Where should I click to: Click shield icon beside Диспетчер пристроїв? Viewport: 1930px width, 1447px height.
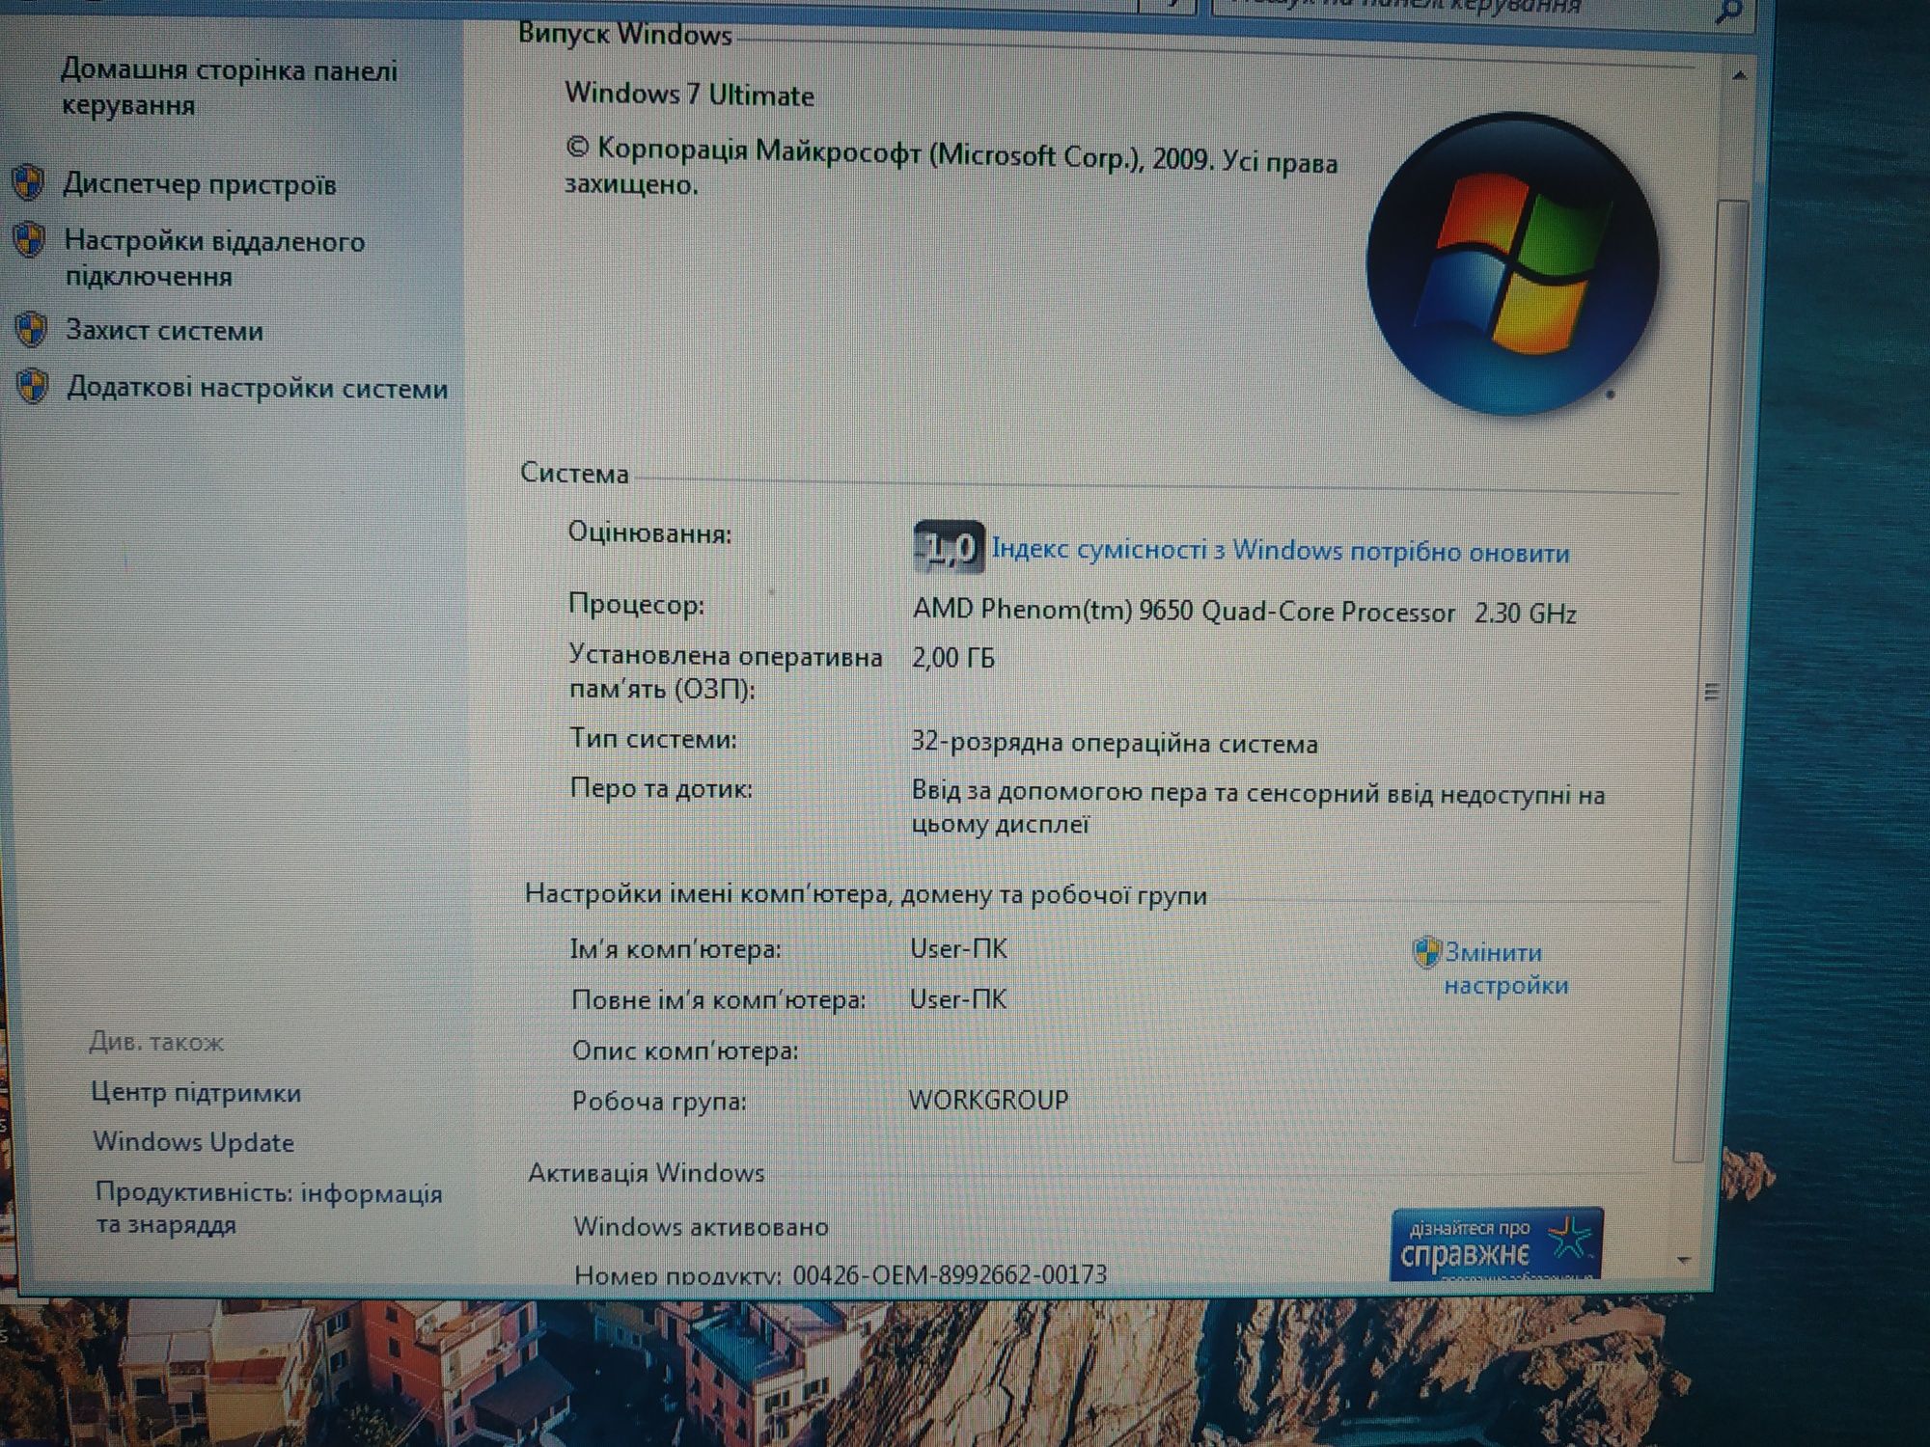[x=29, y=182]
